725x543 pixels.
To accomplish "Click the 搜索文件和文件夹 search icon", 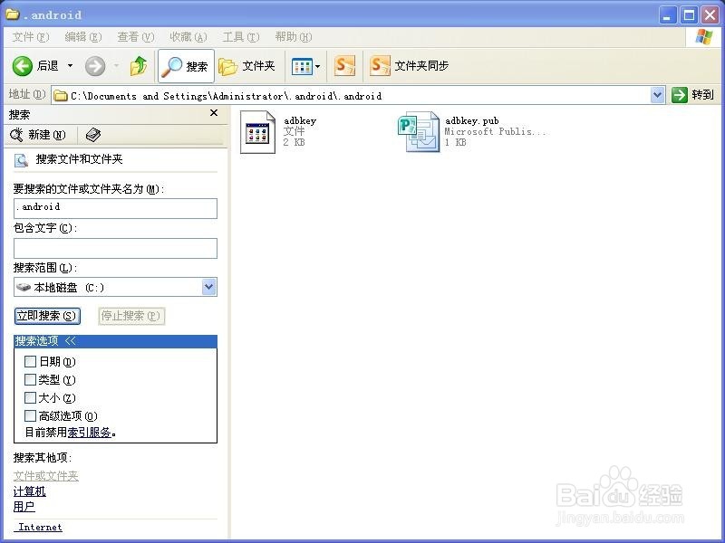I will 21,160.
